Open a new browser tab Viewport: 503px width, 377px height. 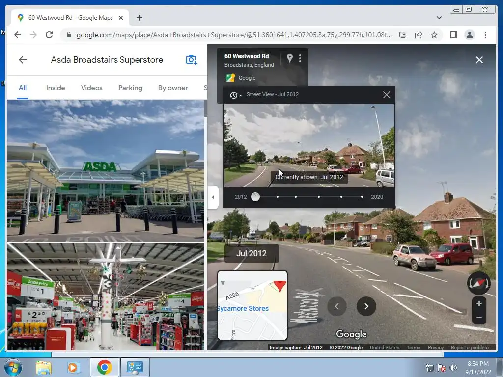[139, 18]
